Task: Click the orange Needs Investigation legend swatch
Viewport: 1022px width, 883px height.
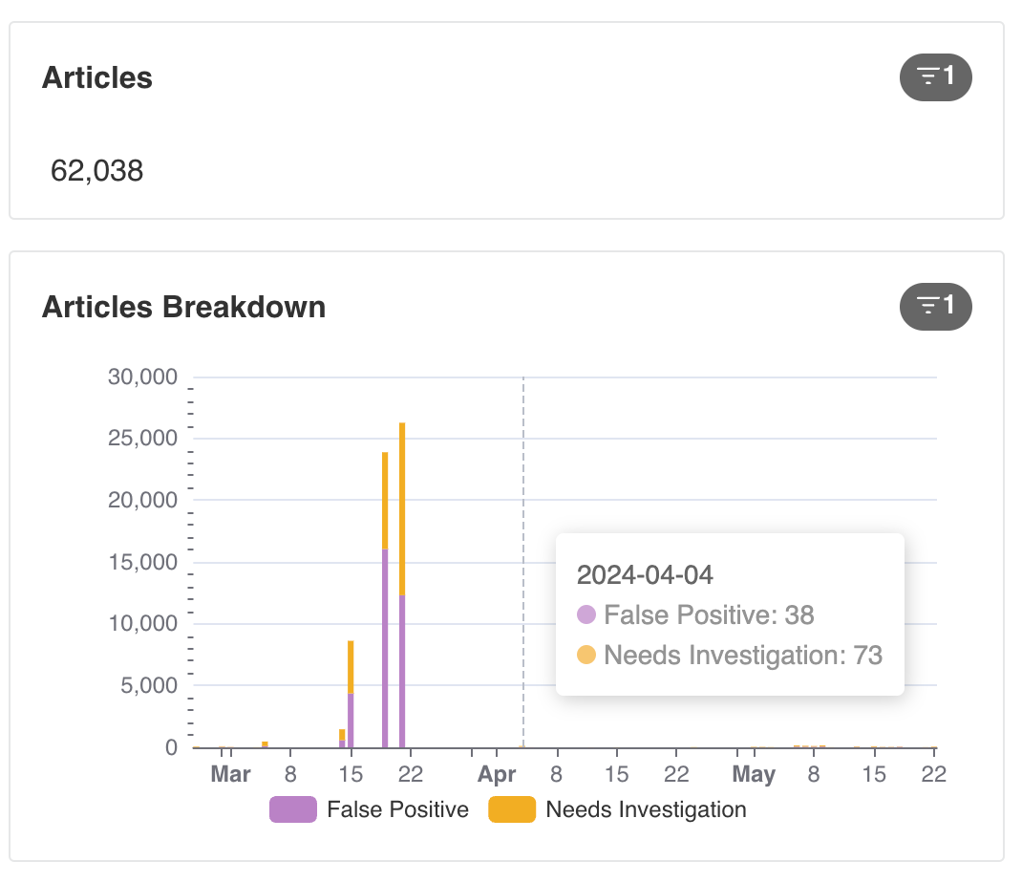Action: (512, 809)
